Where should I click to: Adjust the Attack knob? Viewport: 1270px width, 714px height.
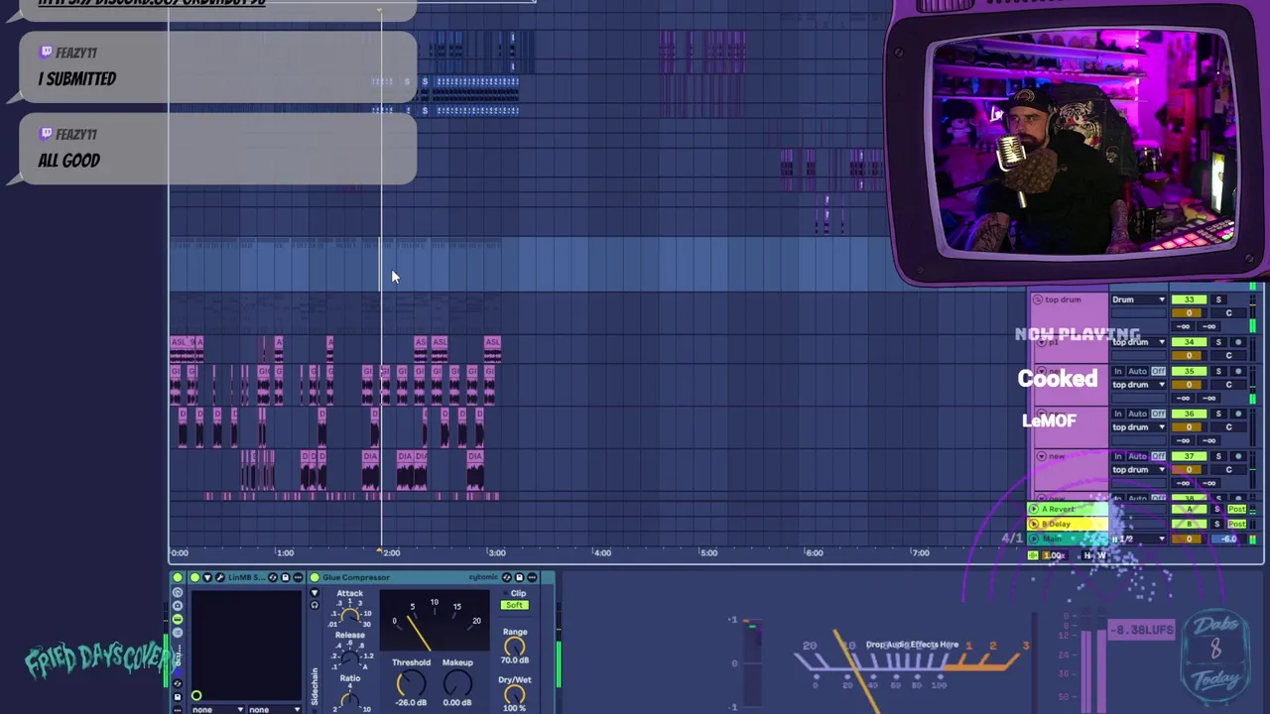[x=350, y=615]
